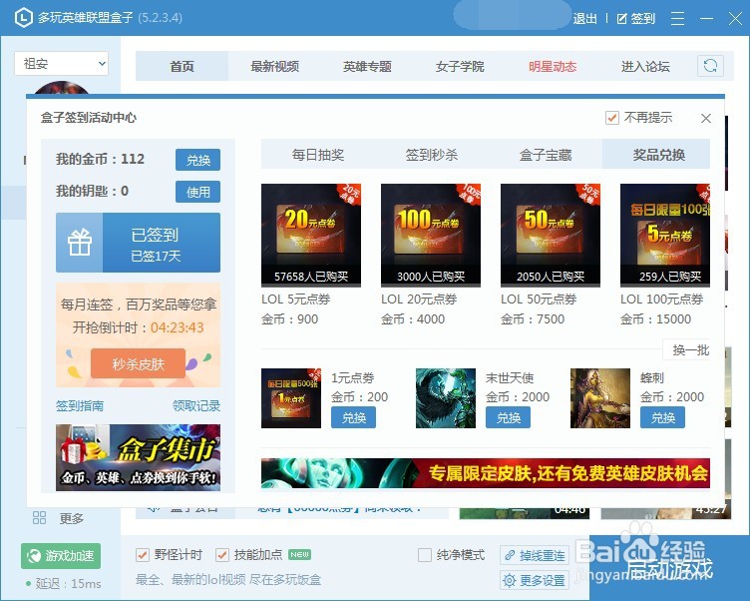Click the orange 秒杀皮肤 button
The width and height of the screenshot is (750, 601).
click(x=138, y=364)
